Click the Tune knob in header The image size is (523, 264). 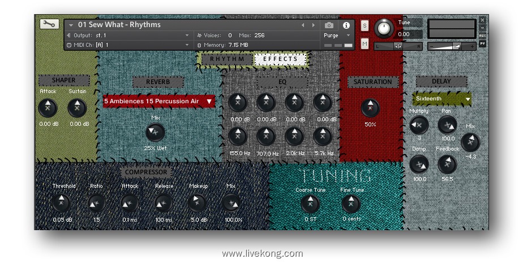(383, 28)
